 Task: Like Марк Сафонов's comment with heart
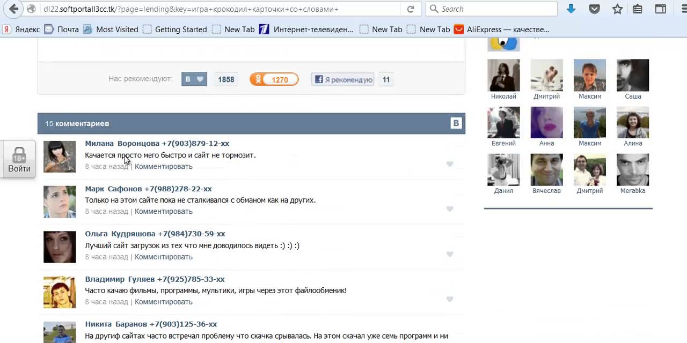450,209
